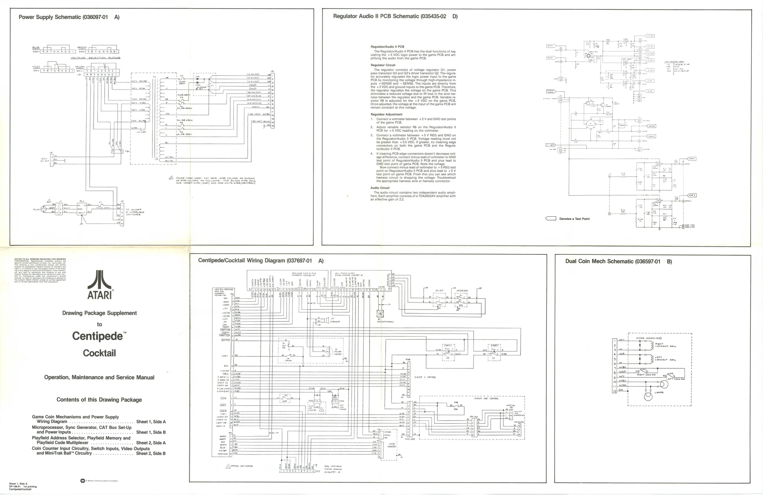Click the "SPEAKER" label in the wiring diagram
The image size is (763, 495).
(x=335, y=321)
